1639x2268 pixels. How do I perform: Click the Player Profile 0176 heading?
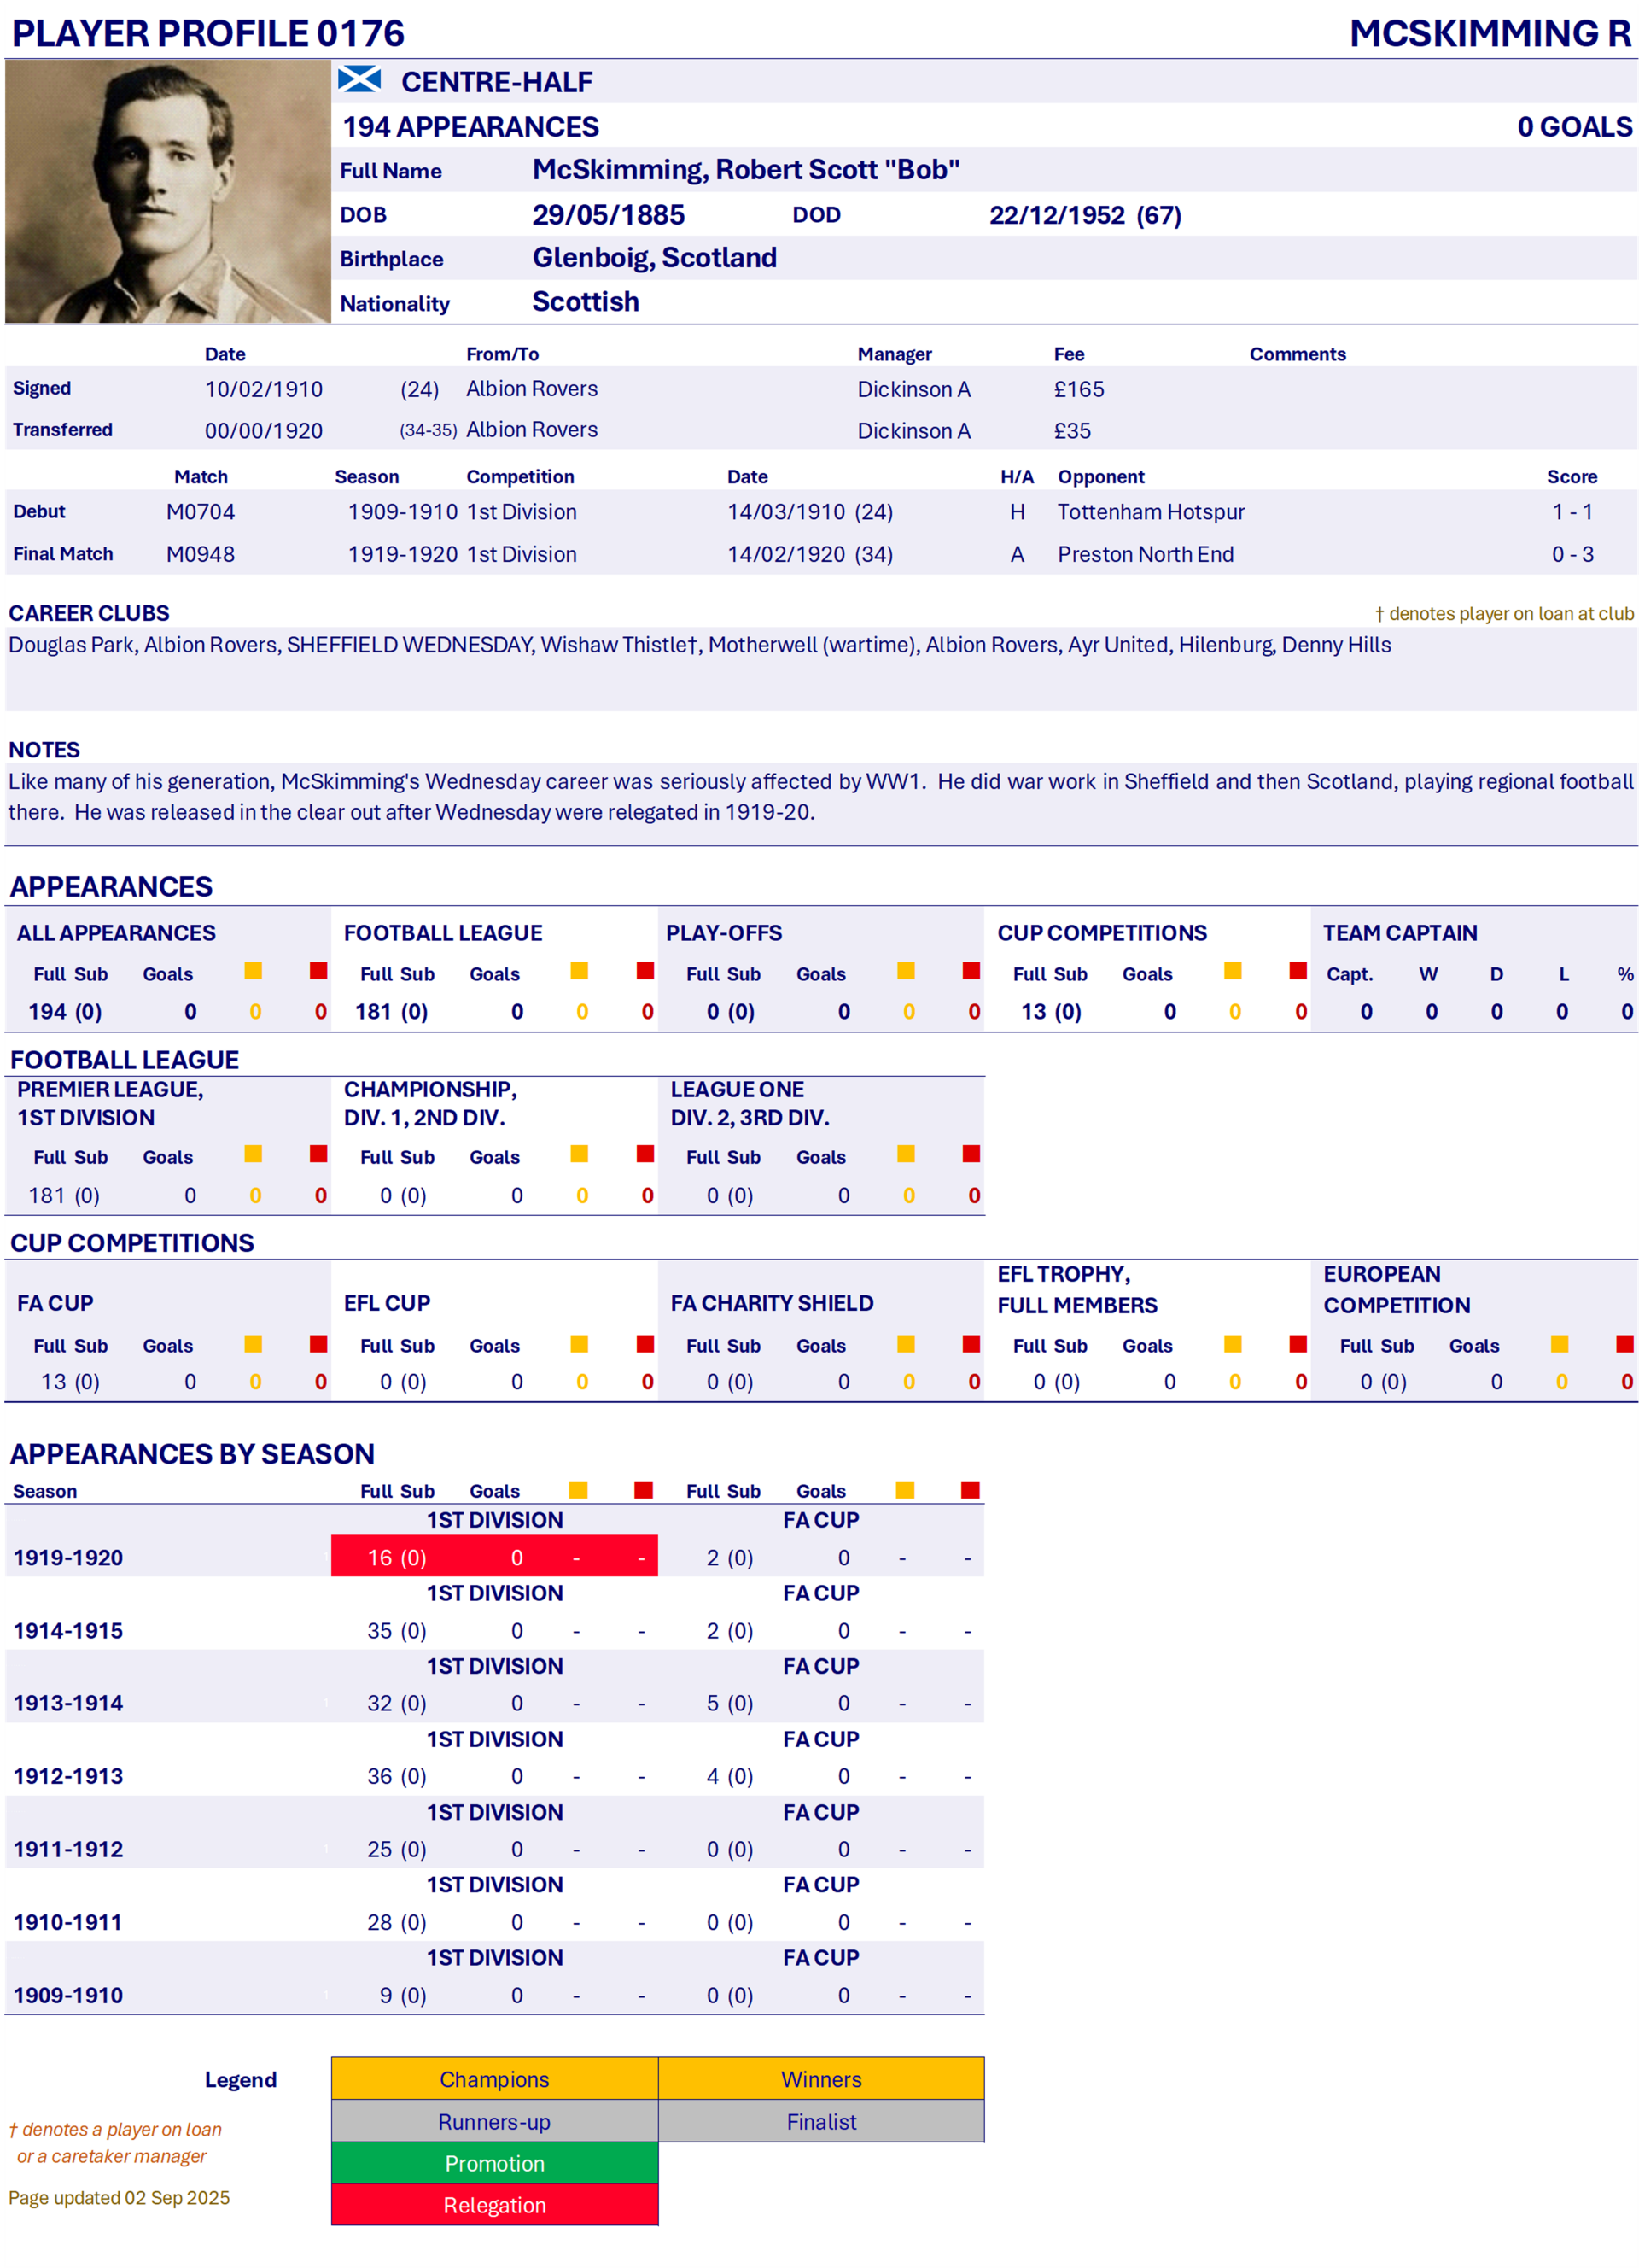click(208, 33)
